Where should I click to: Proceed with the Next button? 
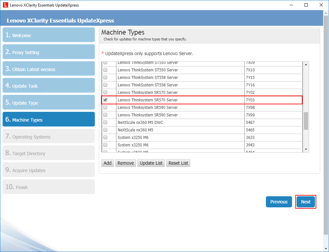(x=306, y=202)
